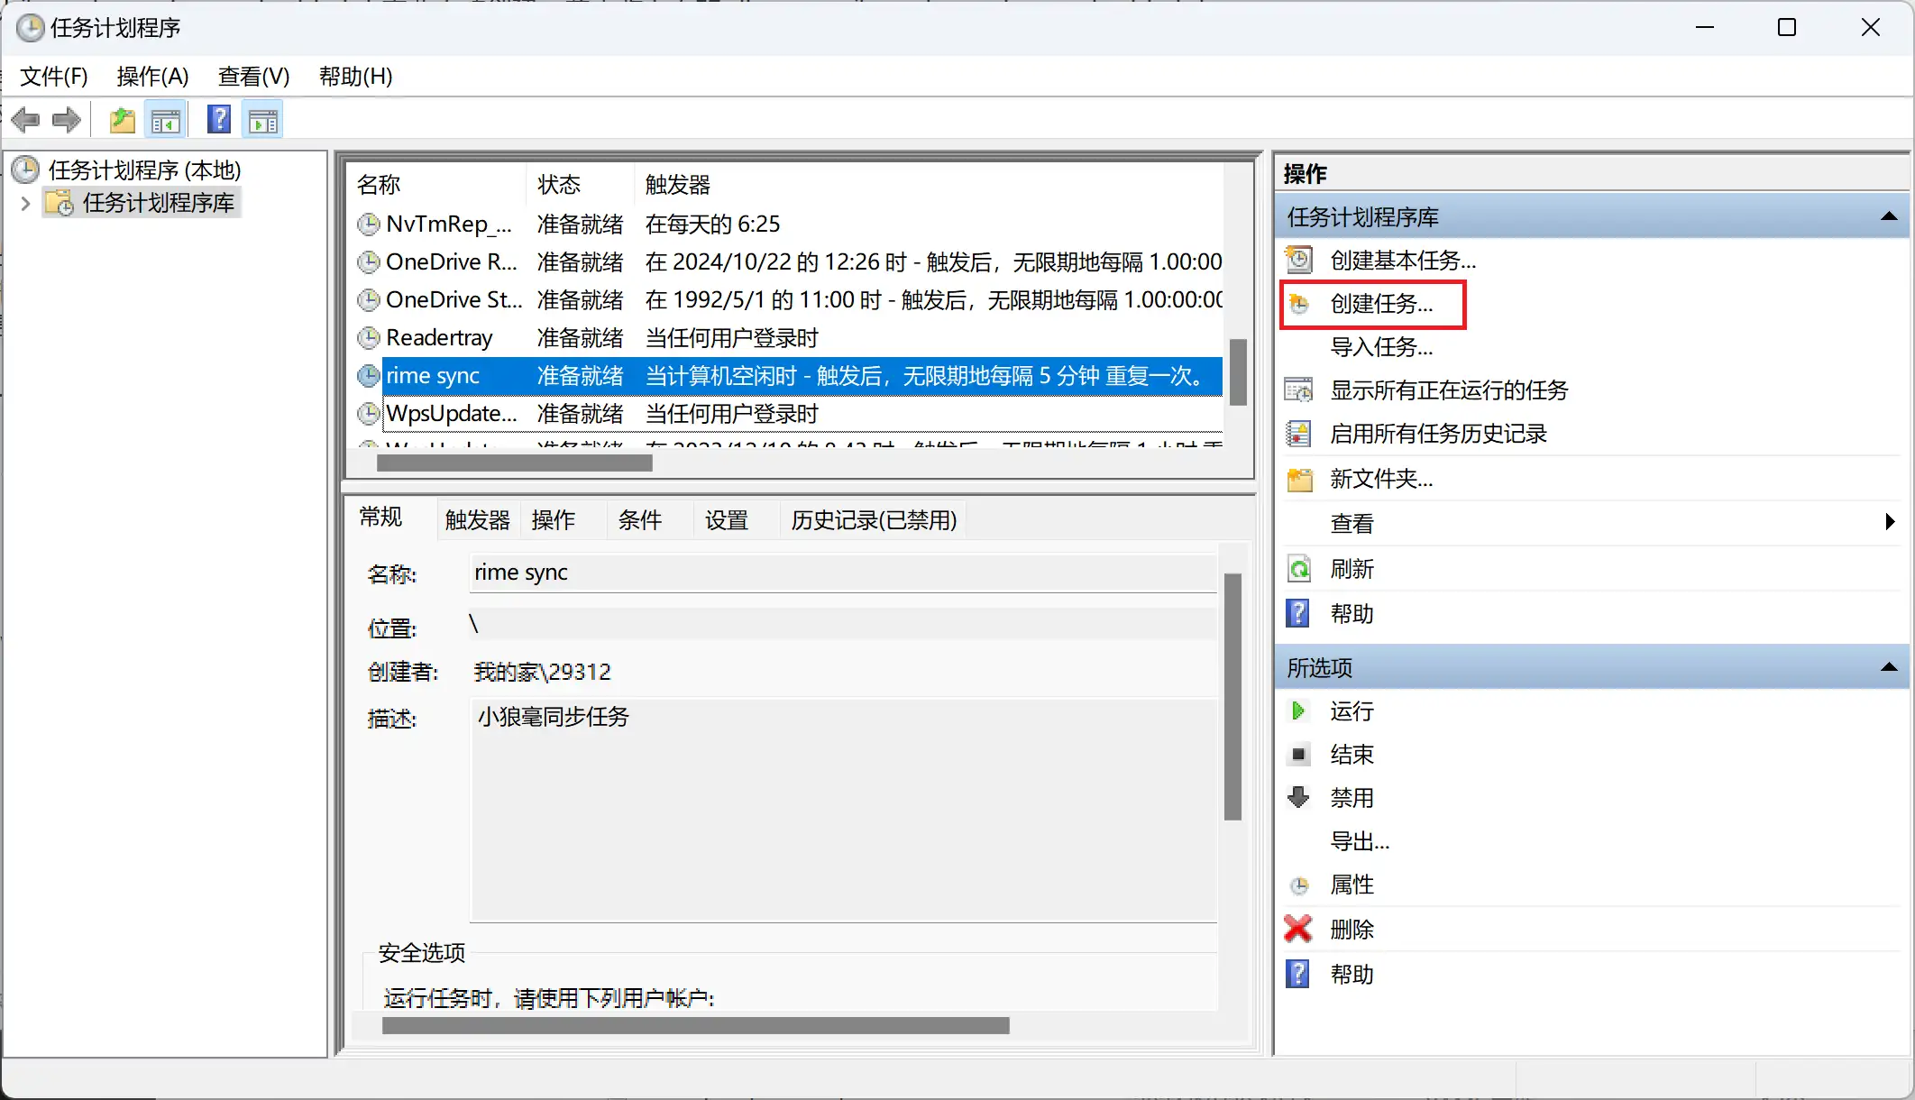Select the WpsUpdate task row

(451, 413)
